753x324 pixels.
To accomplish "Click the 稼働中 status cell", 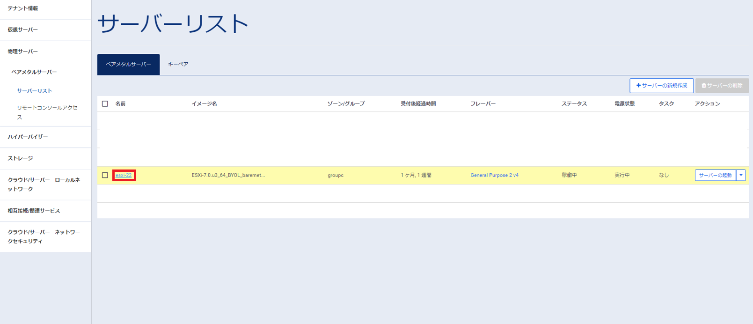I will coord(569,175).
